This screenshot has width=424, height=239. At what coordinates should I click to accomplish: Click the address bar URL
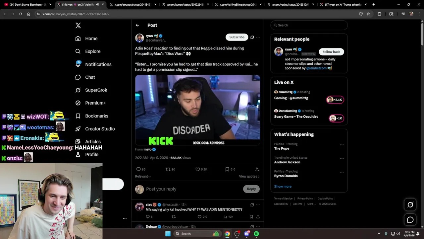pos(76,14)
